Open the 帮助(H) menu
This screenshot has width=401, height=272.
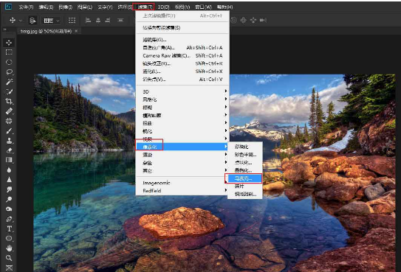pos(225,7)
